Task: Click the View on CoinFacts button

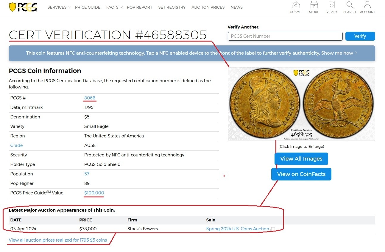Action: click(301, 174)
